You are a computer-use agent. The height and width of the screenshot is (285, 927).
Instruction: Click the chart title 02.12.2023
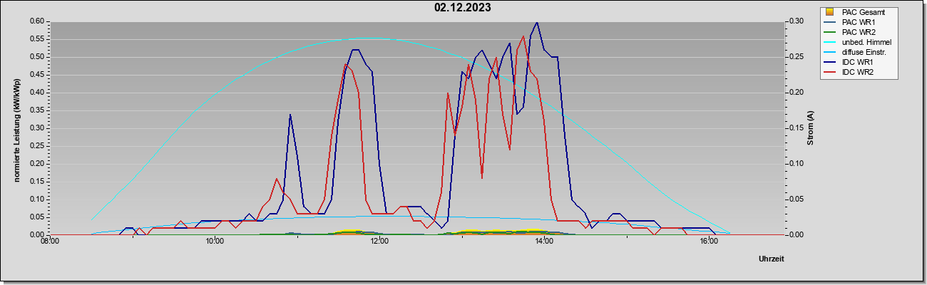[x=463, y=9]
